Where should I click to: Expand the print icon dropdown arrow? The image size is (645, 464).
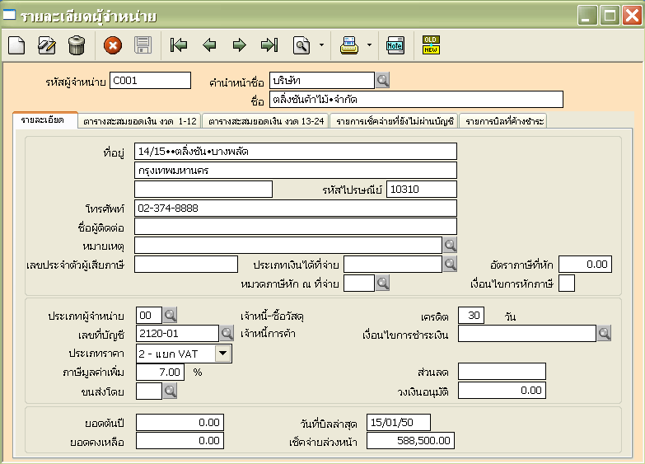[x=369, y=46]
